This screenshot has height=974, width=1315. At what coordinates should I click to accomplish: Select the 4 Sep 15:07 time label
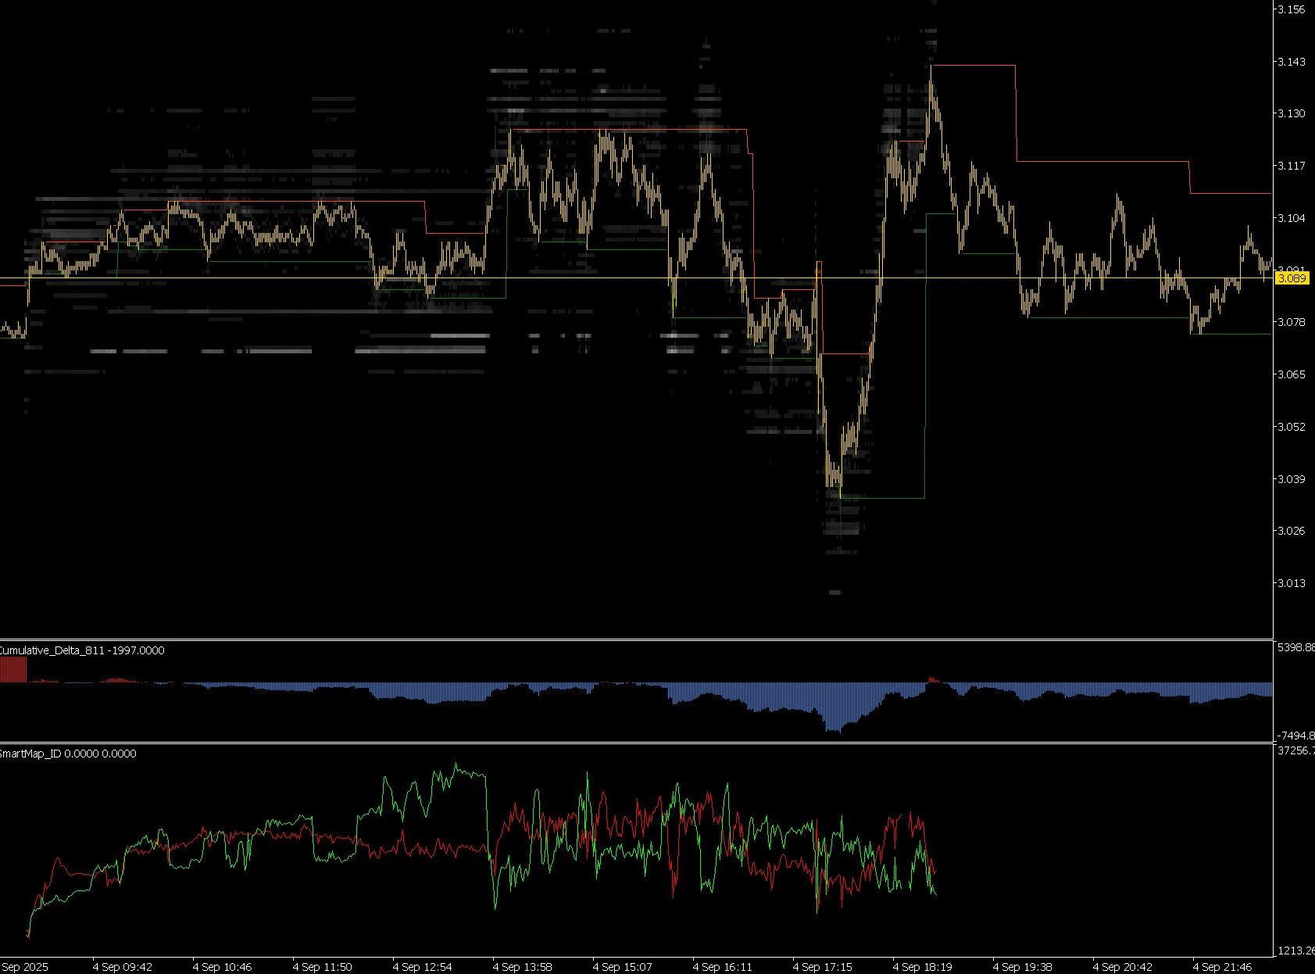point(622,967)
